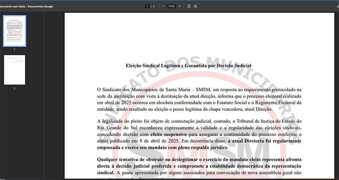339x180 pixels.
Task: Click paragraph starting 'O Sindicato dos Municipários'
Action: point(199,99)
